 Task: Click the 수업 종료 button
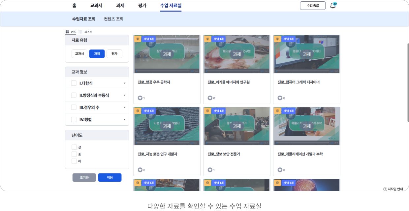pyautogui.click(x=313, y=6)
